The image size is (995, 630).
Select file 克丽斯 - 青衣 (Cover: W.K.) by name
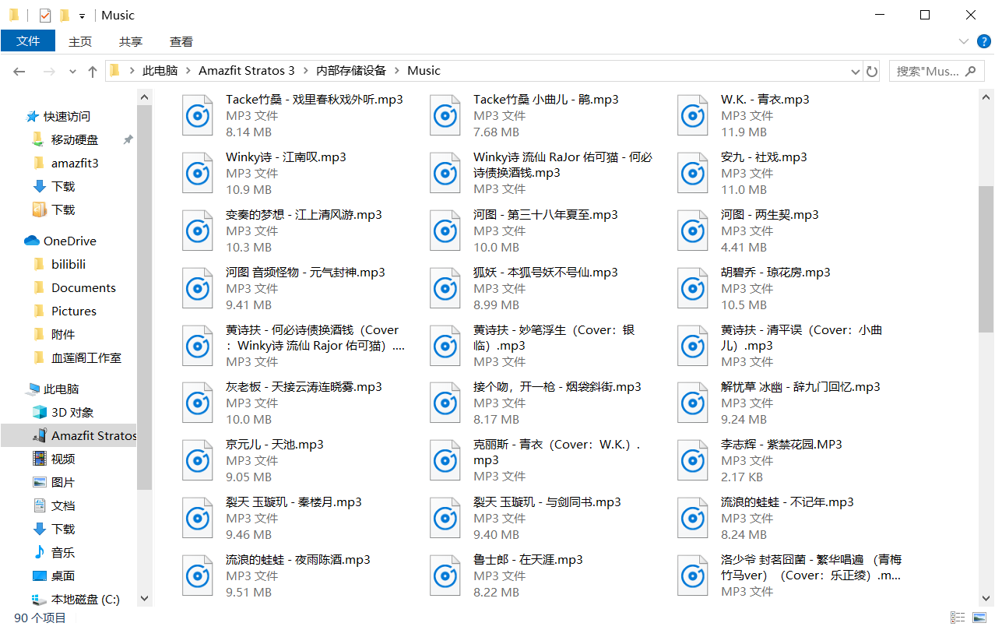point(557,452)
